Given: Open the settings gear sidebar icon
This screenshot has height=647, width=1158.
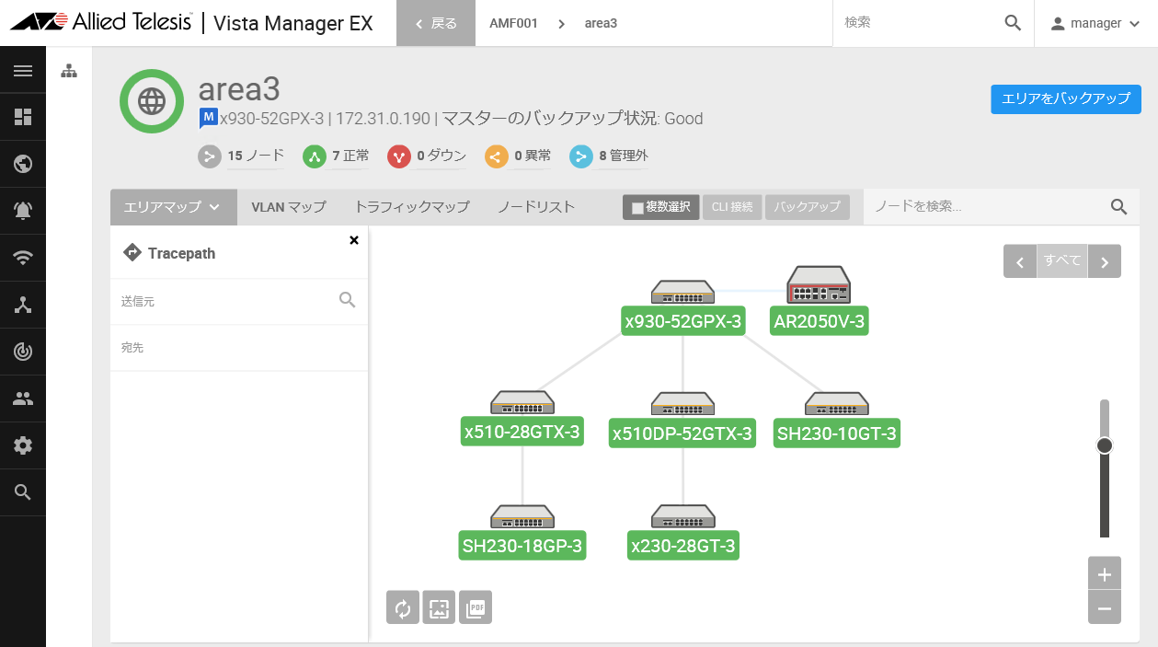Looking at the screenshot, I should 23,445.
